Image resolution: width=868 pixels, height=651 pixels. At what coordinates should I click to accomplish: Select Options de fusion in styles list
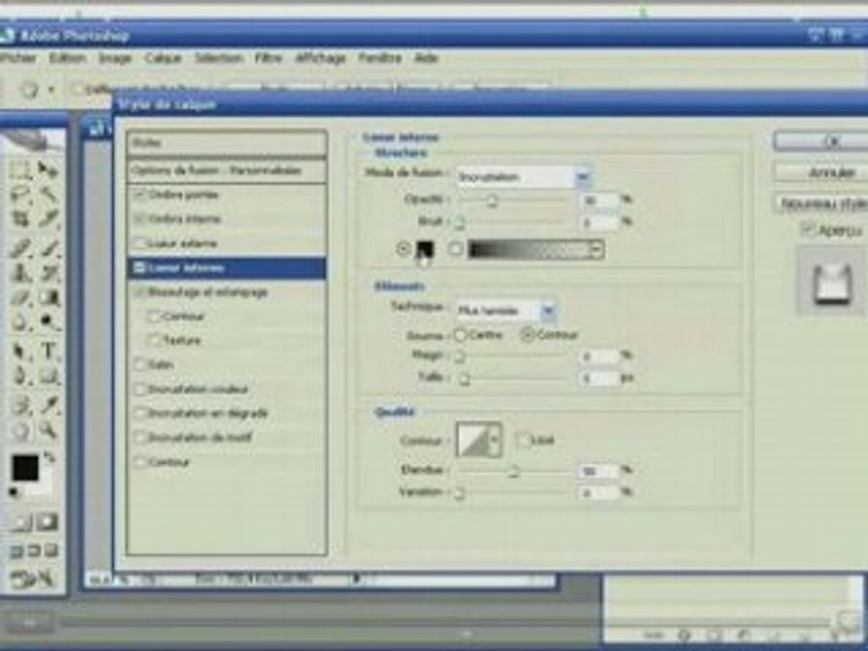(x=226, y=171)
